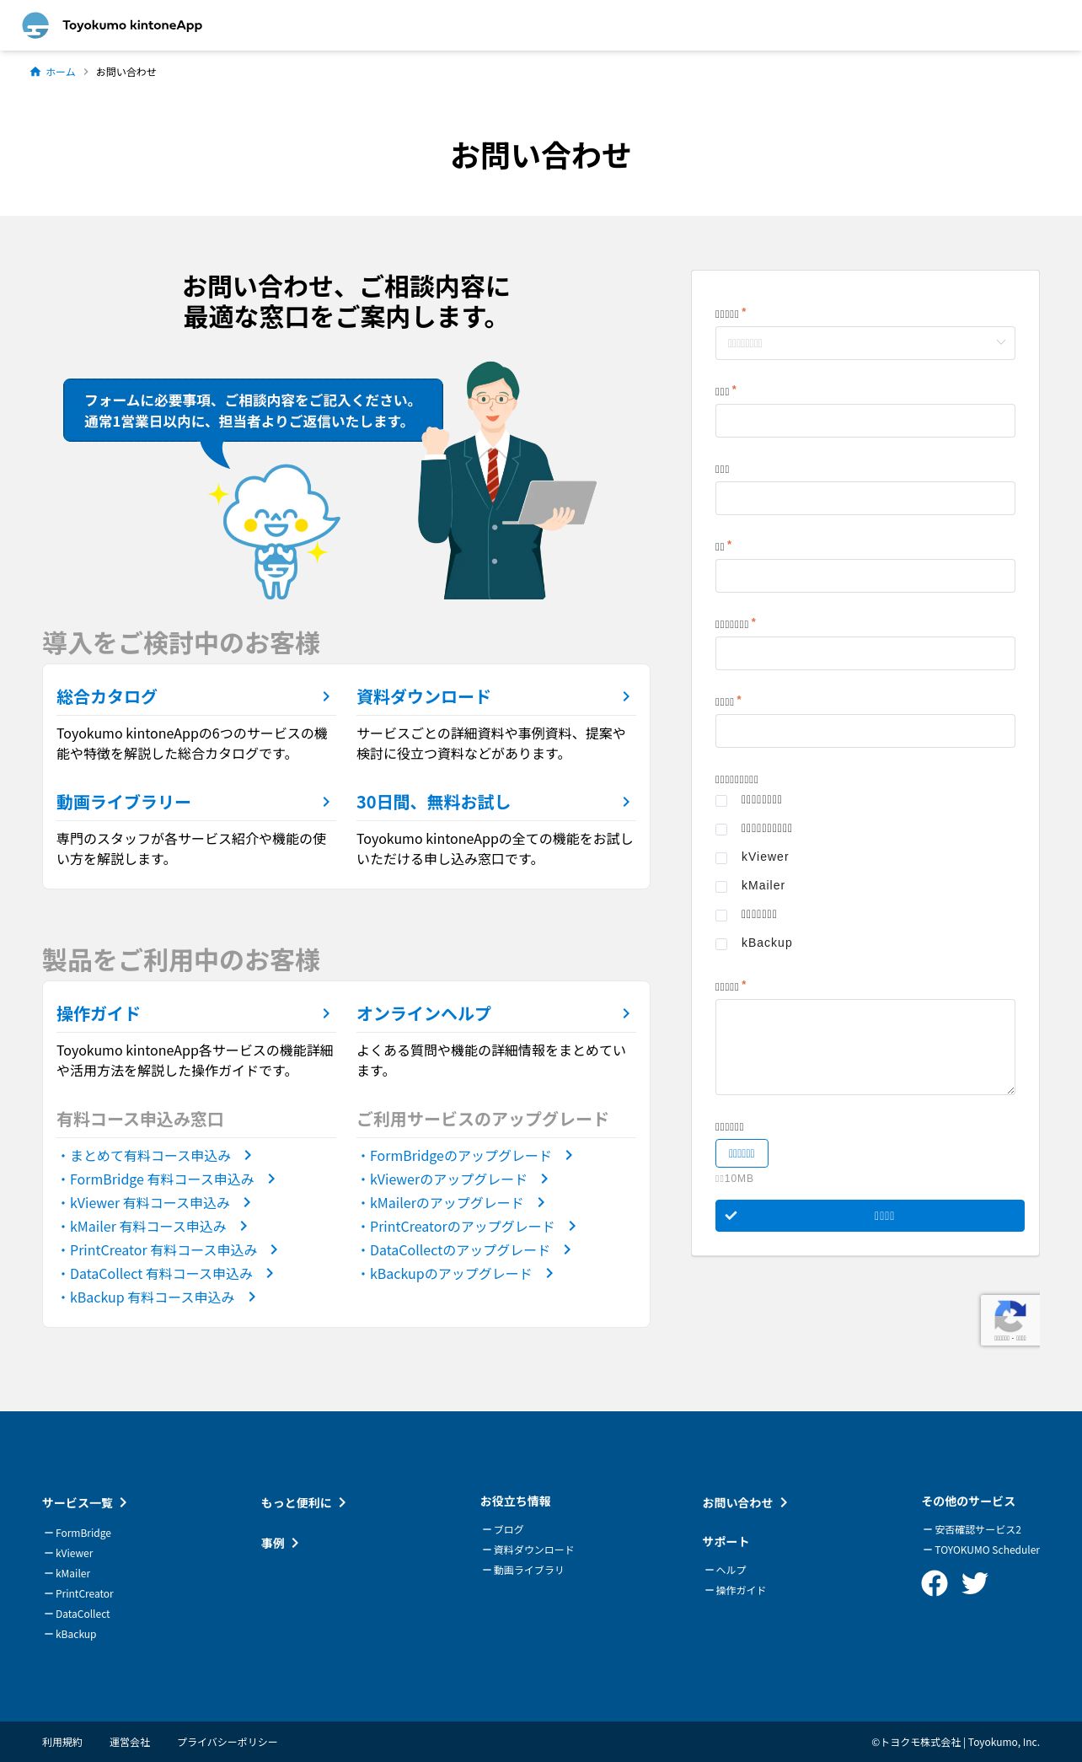
Task: Click arrow after DataCollectのアップグレード
Action: click(x=567, y=1249)
